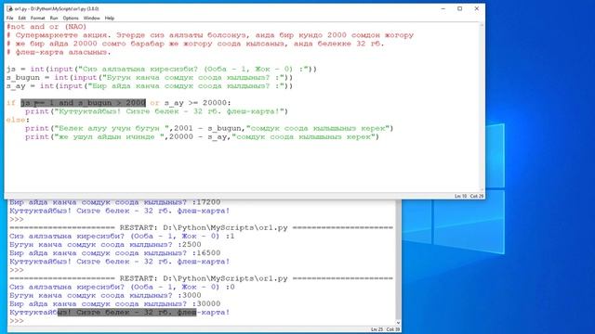595x334 pixels.
Task: Open the Help menu
Action: (110, 18)
